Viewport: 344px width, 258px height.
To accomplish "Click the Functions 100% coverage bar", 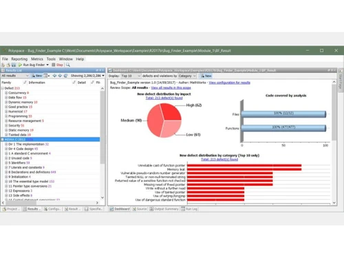I will point(283,128).
